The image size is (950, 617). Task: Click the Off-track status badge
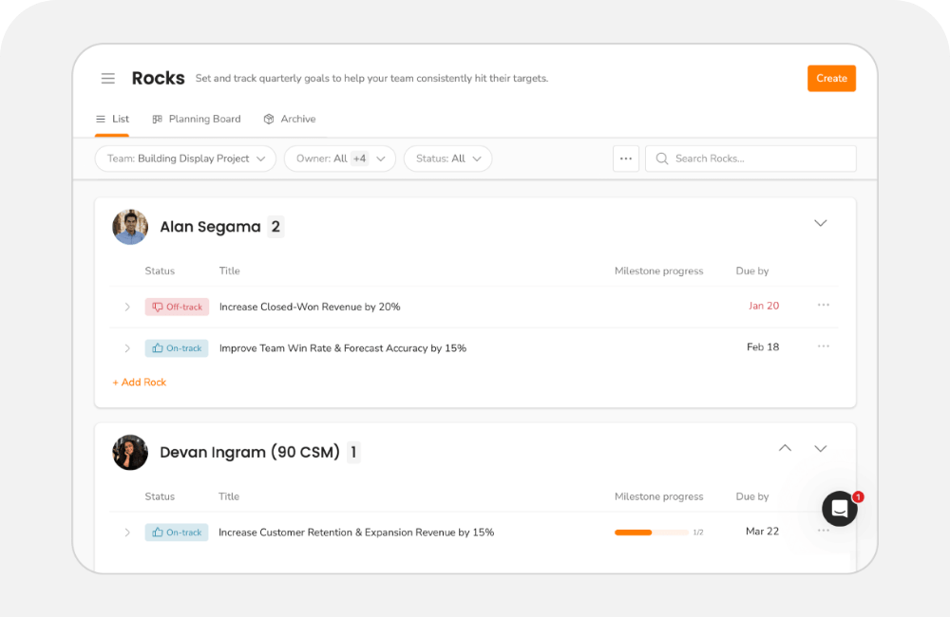pos(177,306)
